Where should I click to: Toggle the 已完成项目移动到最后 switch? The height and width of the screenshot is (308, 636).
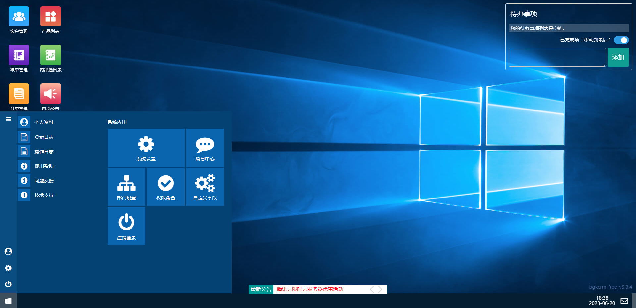point(621,40)
